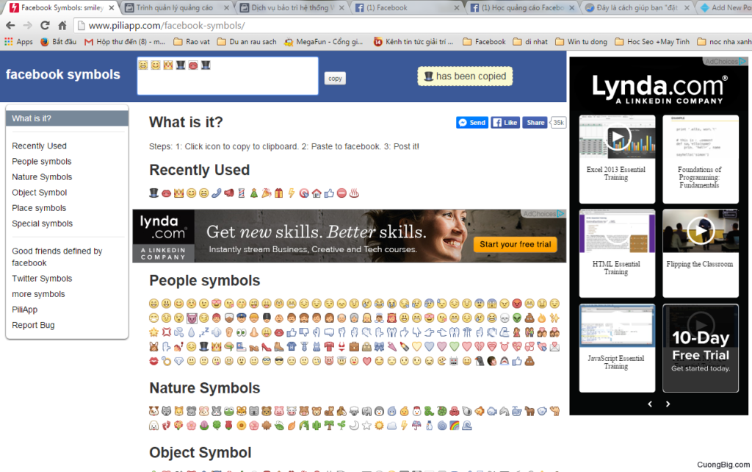Choose the red high heel shoe emoji
Image resolution: width=752 pixels, height=472 pixels.
coord(266,347)
